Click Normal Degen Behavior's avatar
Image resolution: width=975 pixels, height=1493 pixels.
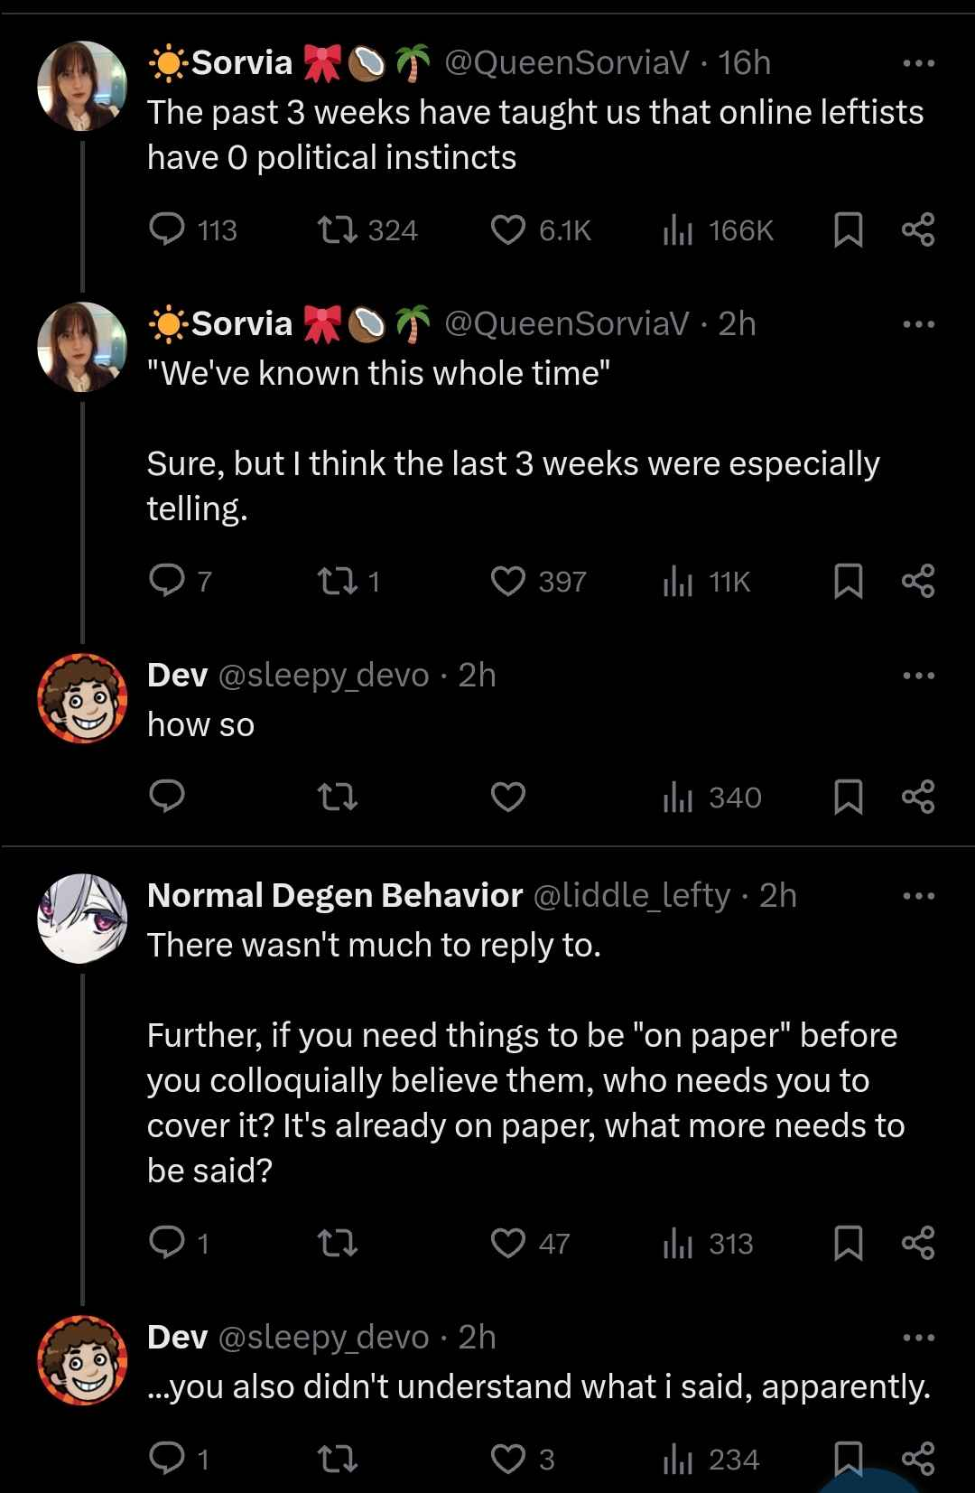tap(82, 919)
